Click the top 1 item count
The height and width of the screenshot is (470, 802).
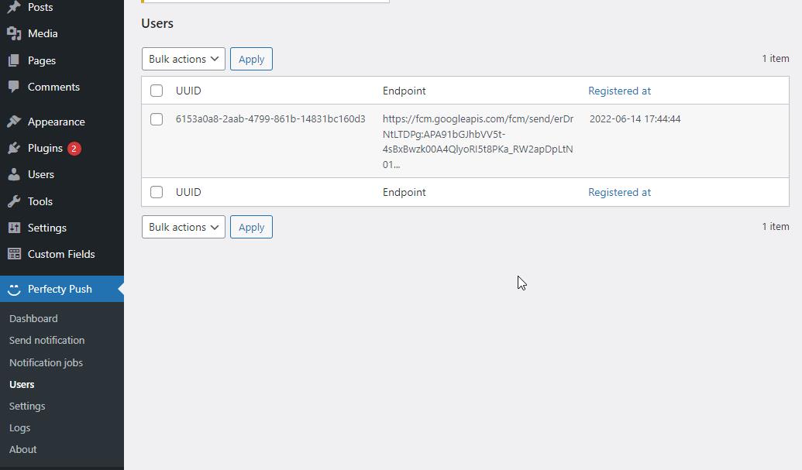776,59
